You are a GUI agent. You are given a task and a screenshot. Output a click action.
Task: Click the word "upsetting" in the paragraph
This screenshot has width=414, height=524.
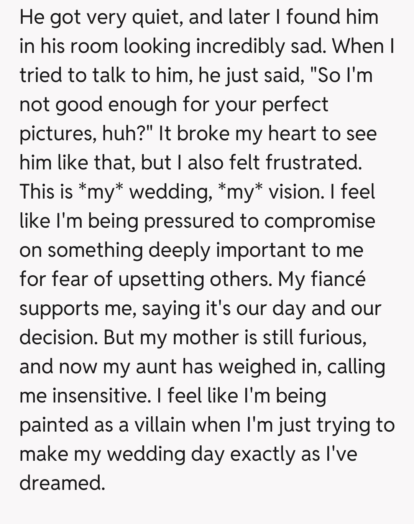[x=161, y=279]
